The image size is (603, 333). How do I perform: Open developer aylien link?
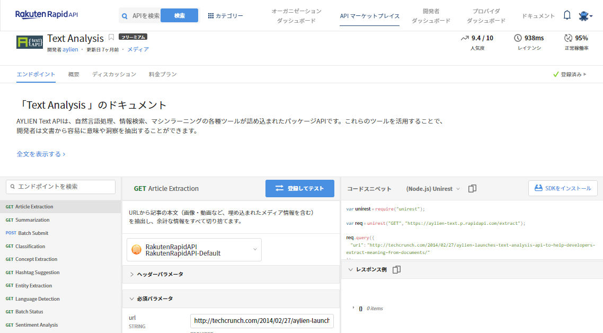click(70, 49)
